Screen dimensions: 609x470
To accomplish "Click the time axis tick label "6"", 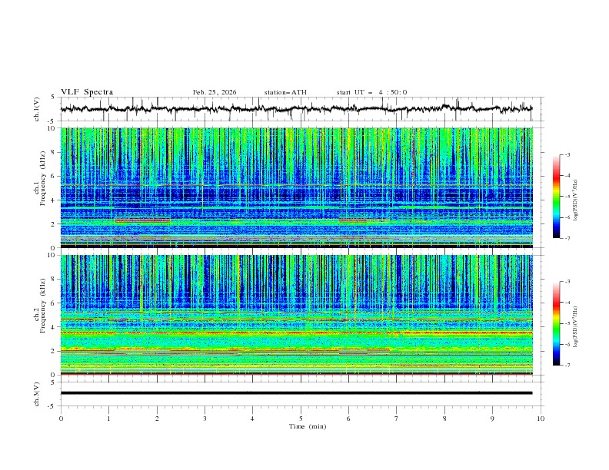I will 349,419.
